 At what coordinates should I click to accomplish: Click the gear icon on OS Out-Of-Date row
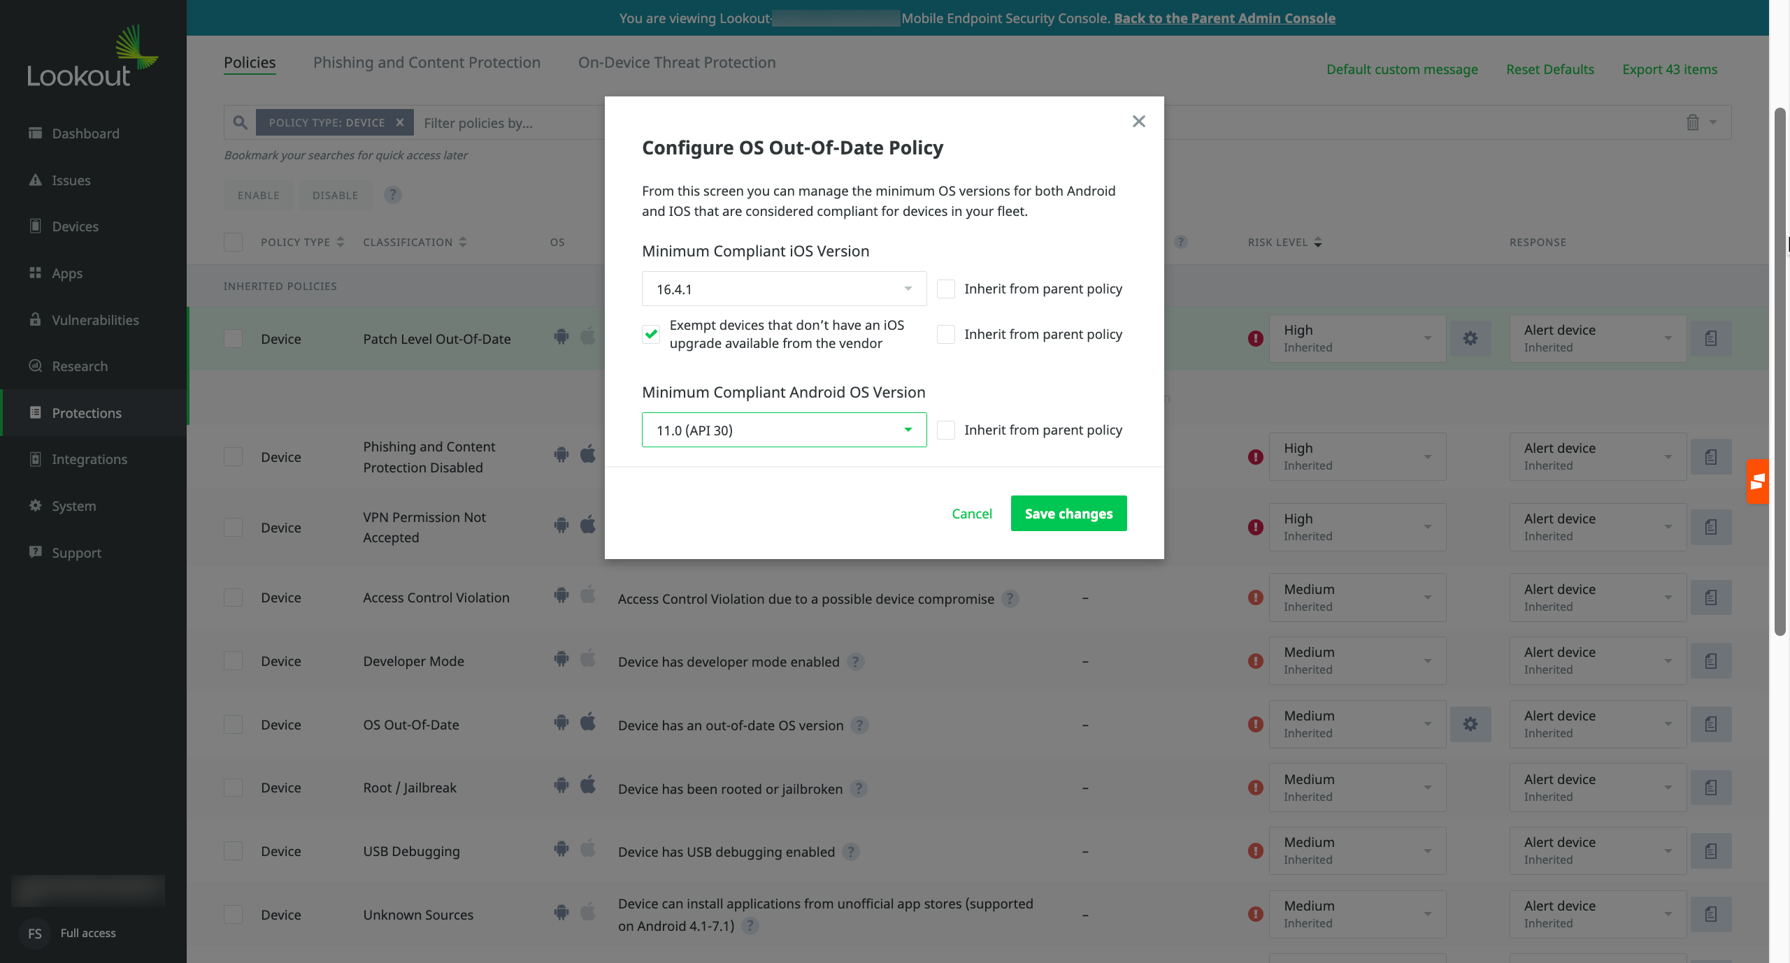coord(1470,724)
